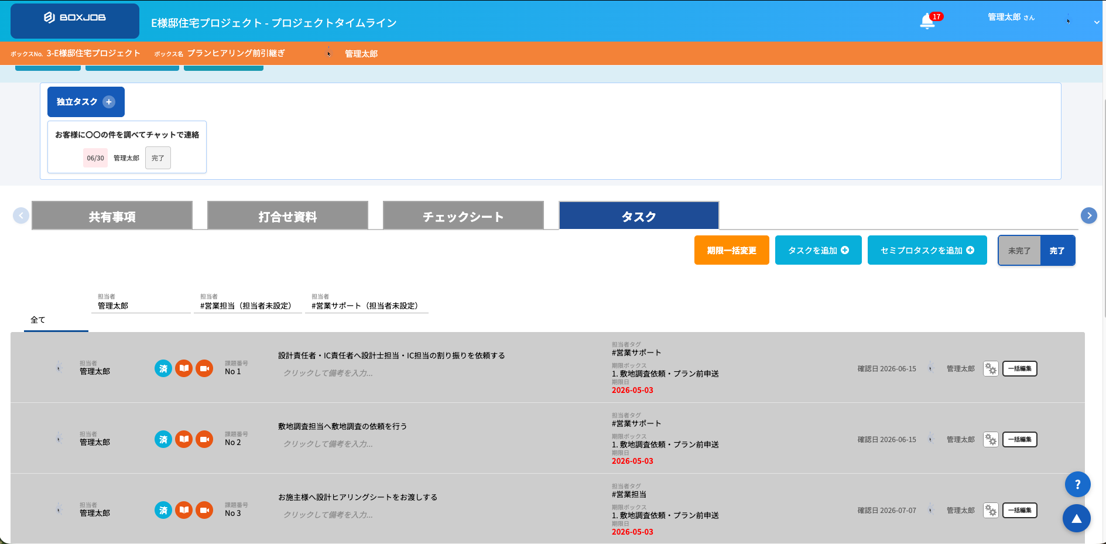Click the box number 3-E様邸住宅プロジェクト
Viewport: 1106px width, 544px height.
[94, 53]
